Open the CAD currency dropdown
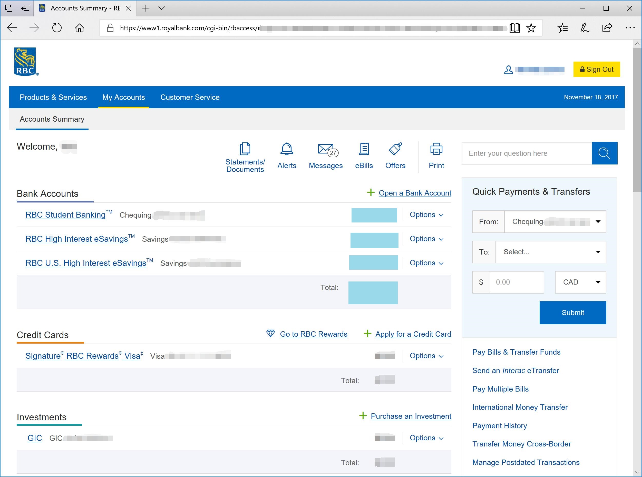The width and height of the screenshot is (642, 477). point(580,282)
